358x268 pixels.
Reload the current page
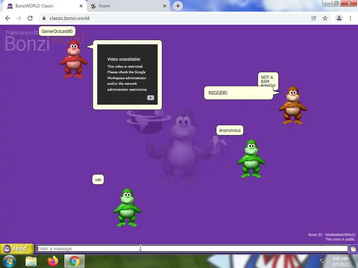30,18
